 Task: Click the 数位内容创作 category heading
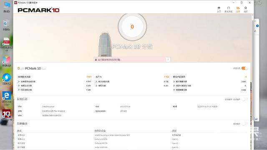tap(179, 77)
